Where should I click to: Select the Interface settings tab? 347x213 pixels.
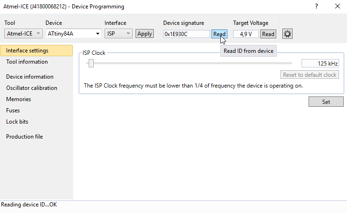click(x=36, y=51)
